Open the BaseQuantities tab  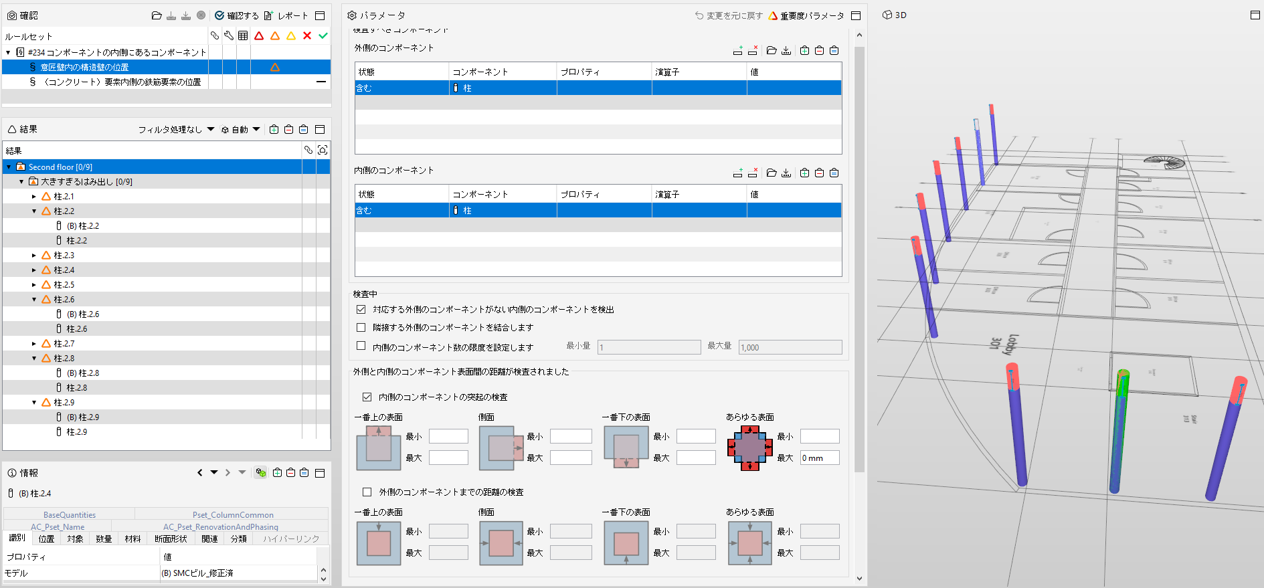pyautogui.click(x=70, y=514)
